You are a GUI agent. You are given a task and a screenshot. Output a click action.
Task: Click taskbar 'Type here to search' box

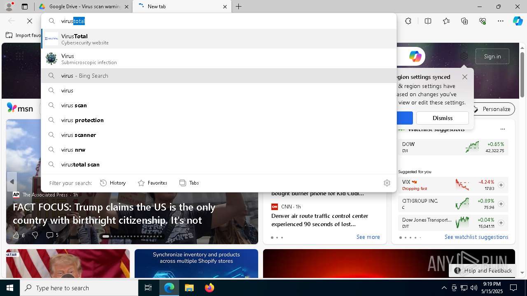coord(79,288)
